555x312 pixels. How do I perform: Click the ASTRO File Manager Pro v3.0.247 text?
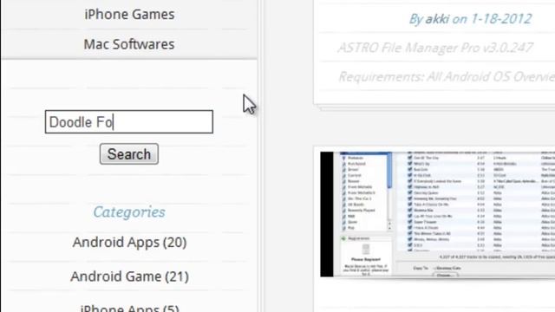435,48
